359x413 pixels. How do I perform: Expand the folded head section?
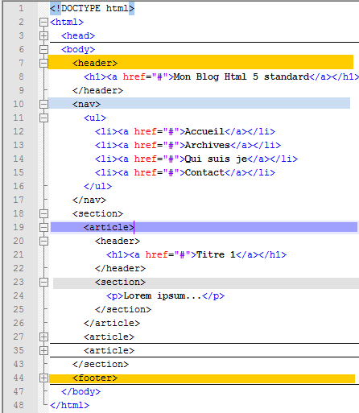[43, 35]
